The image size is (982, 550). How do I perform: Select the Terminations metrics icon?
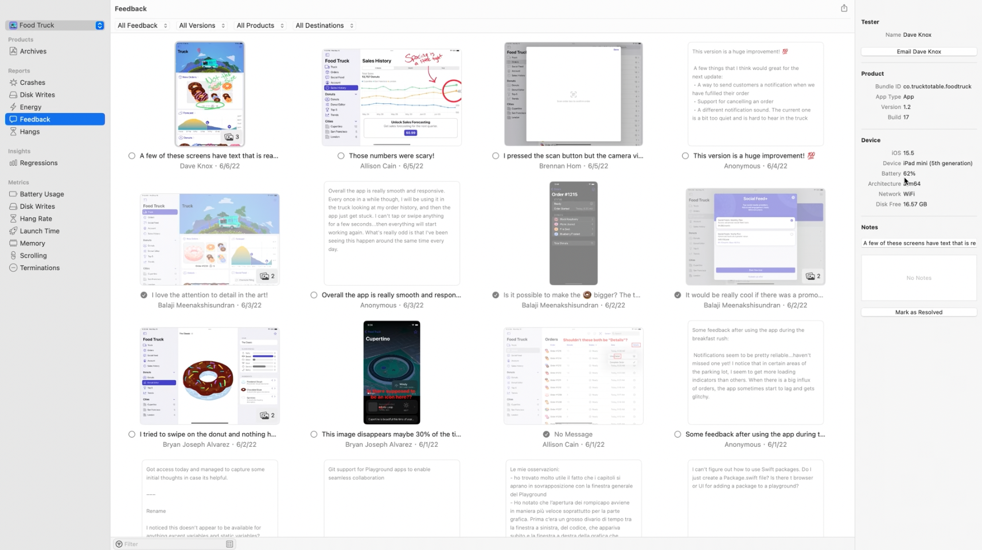(x=14, y=267)
